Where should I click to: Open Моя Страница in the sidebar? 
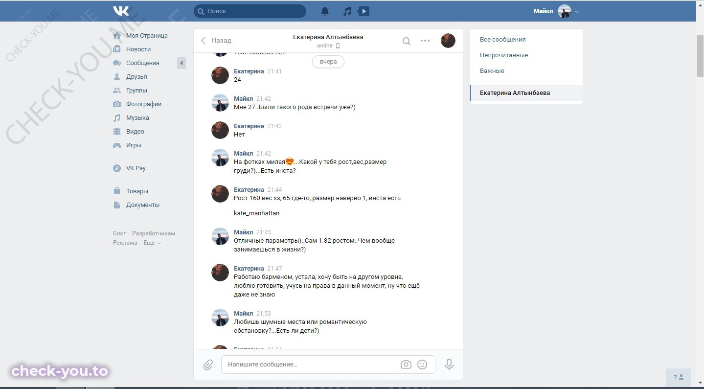point(147,36)
